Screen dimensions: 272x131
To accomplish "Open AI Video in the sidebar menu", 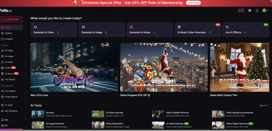I will click(x=11, y=50).
